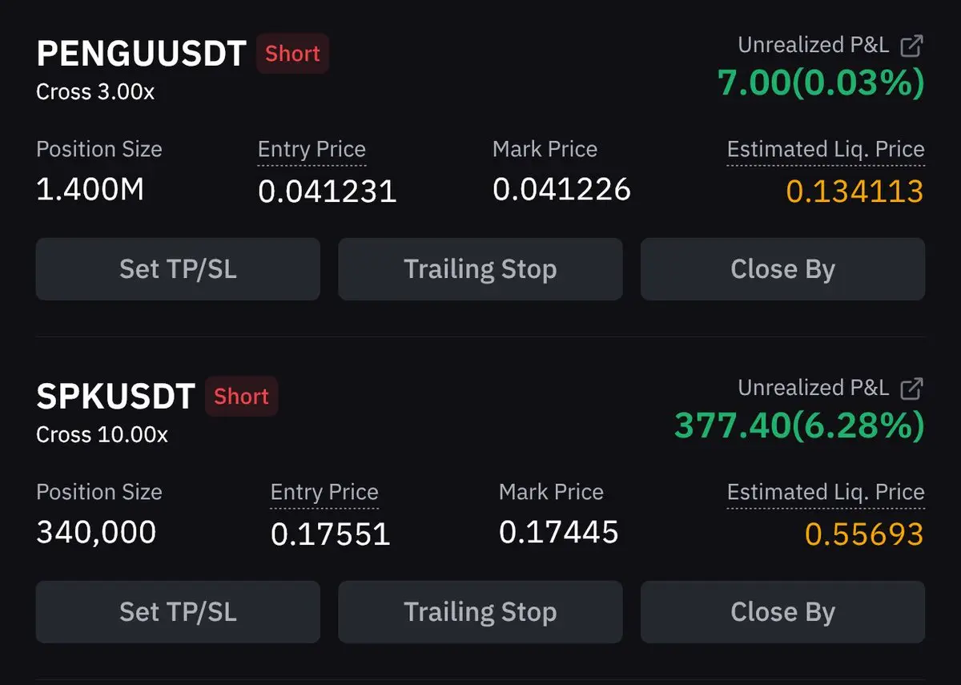Tap PENGUUSDT Entry Price underlined label

coord(312,150)
